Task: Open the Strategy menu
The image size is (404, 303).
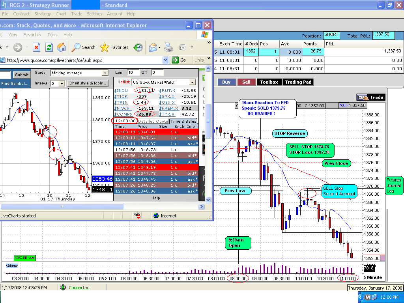Action: click(43, 14)
